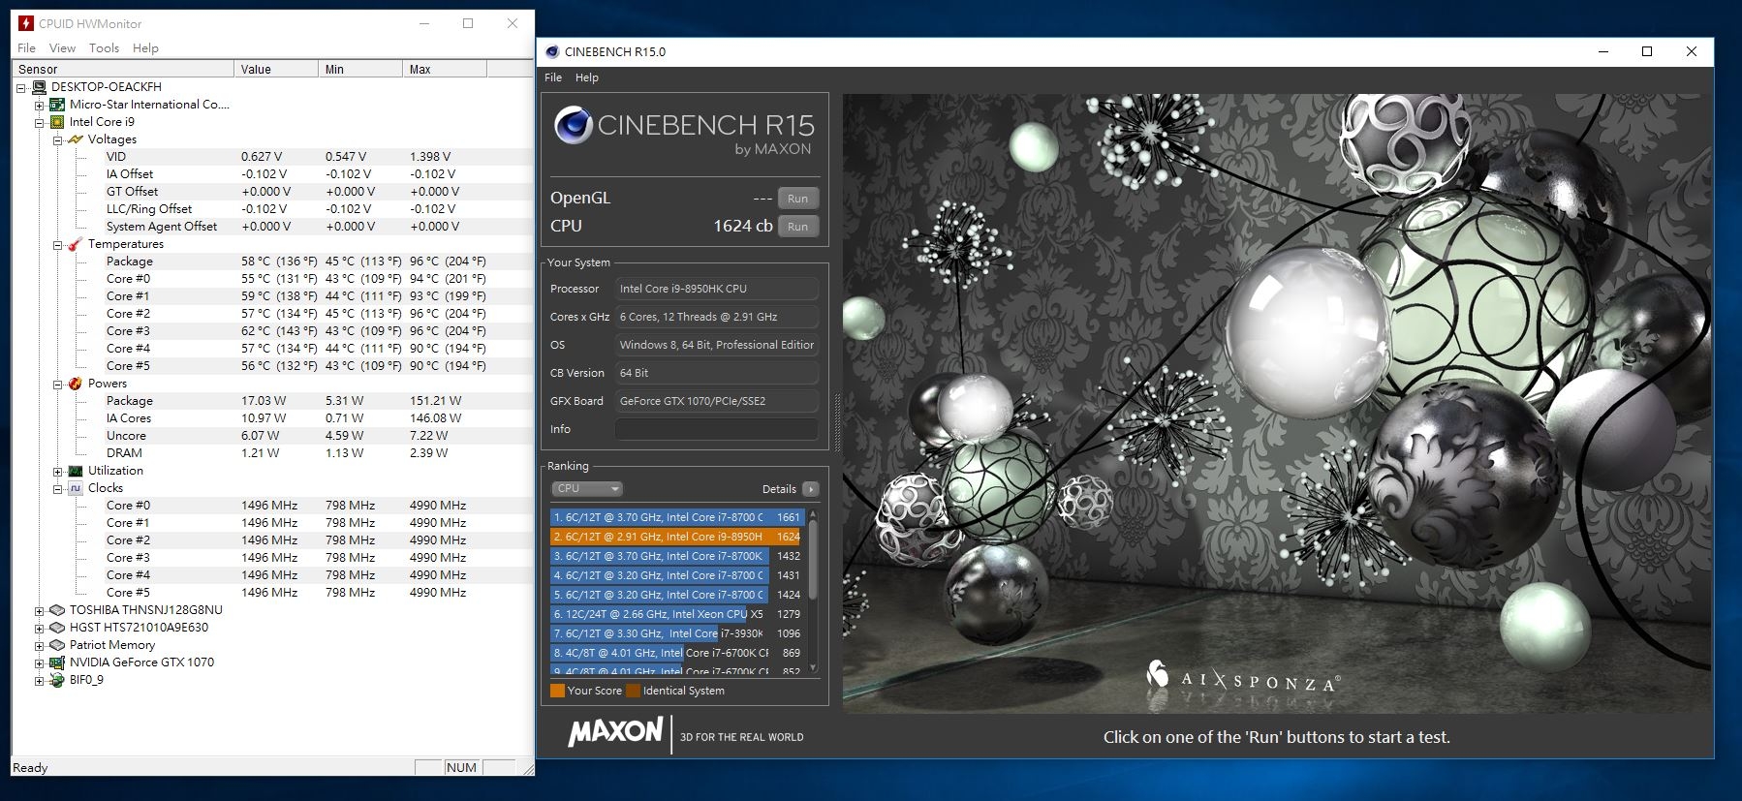Click the Cinebench R15 logo sphere

574,126
